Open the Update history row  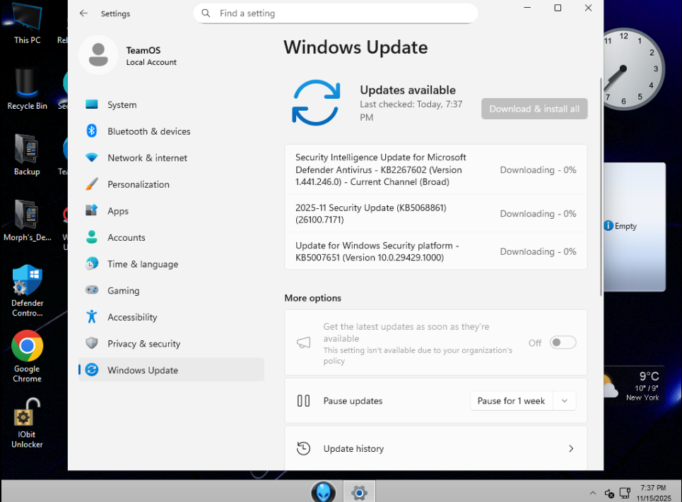[x=436, y=448]
